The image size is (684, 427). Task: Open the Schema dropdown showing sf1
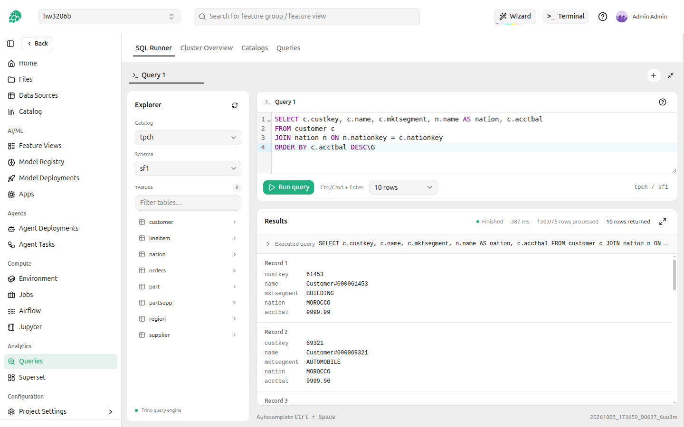tap(188, 168)
